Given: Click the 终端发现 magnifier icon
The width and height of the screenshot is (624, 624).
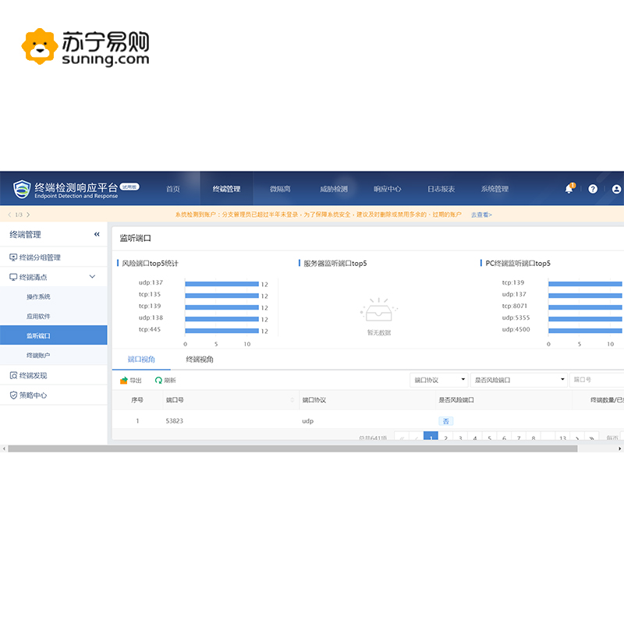Looking at the screenshot, I should coord(13,375).
